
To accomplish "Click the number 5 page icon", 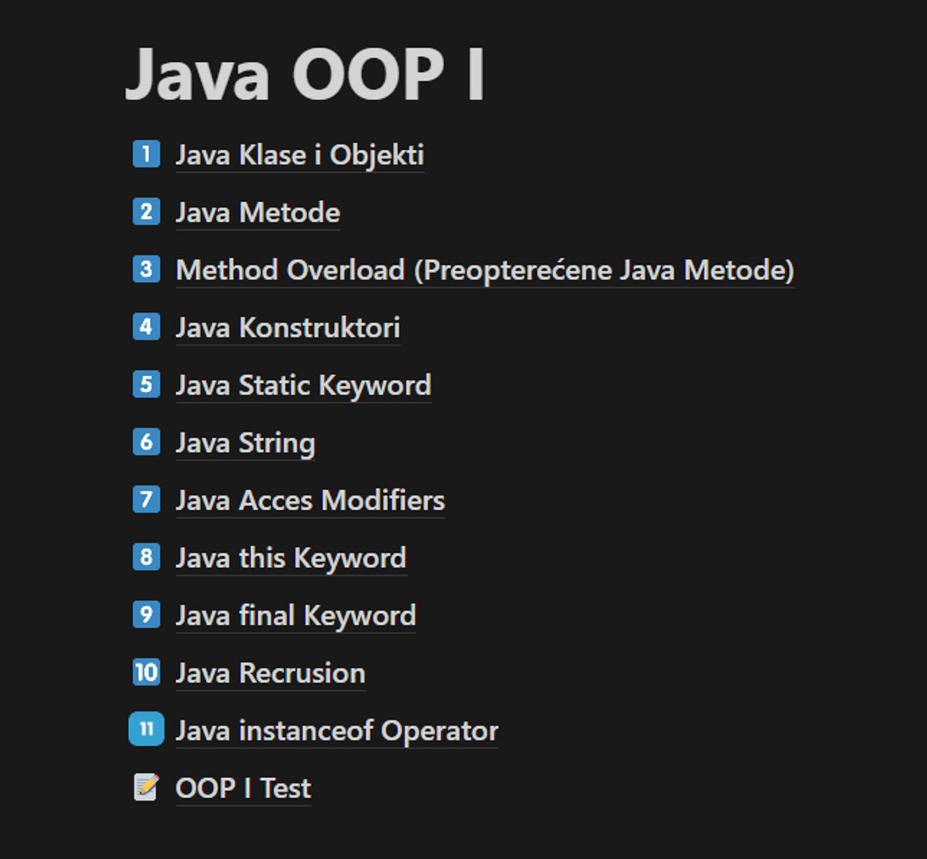I will pos(146,385).
